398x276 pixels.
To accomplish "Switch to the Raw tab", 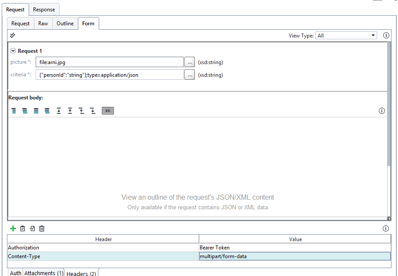I will pos(43,24).
